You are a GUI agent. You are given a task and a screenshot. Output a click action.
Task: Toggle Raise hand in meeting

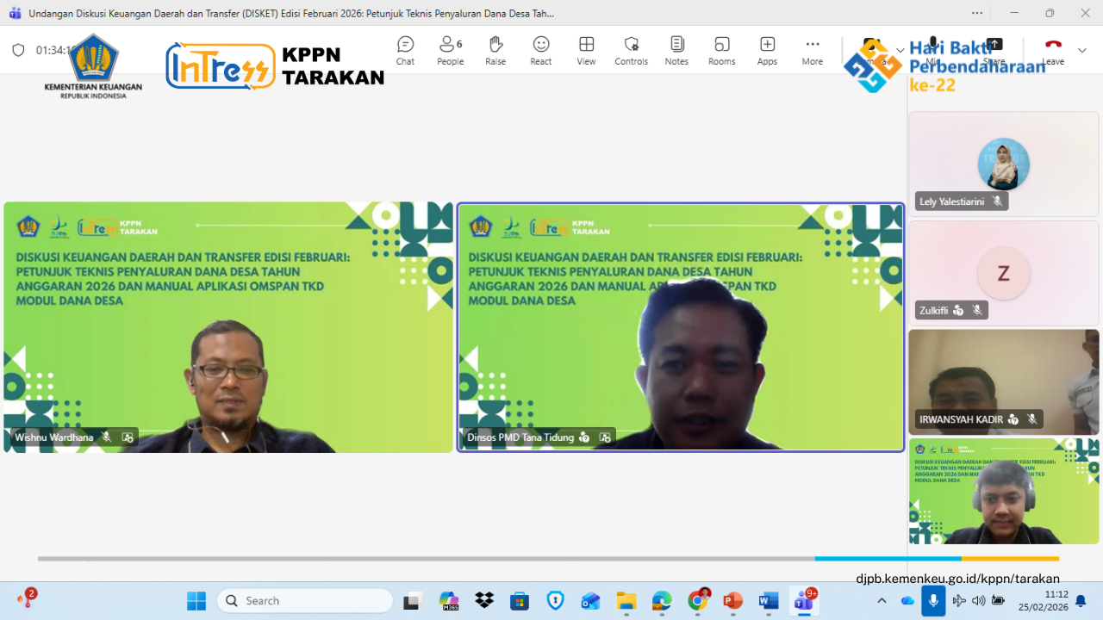coord(495,50)
